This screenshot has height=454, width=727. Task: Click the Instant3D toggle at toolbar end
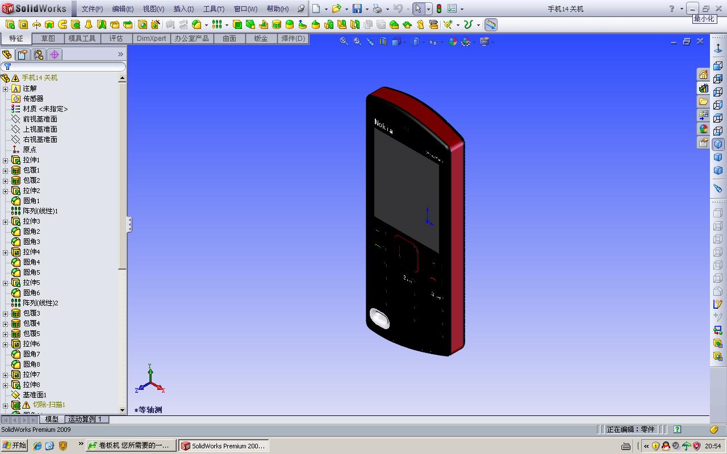point(491,24)
